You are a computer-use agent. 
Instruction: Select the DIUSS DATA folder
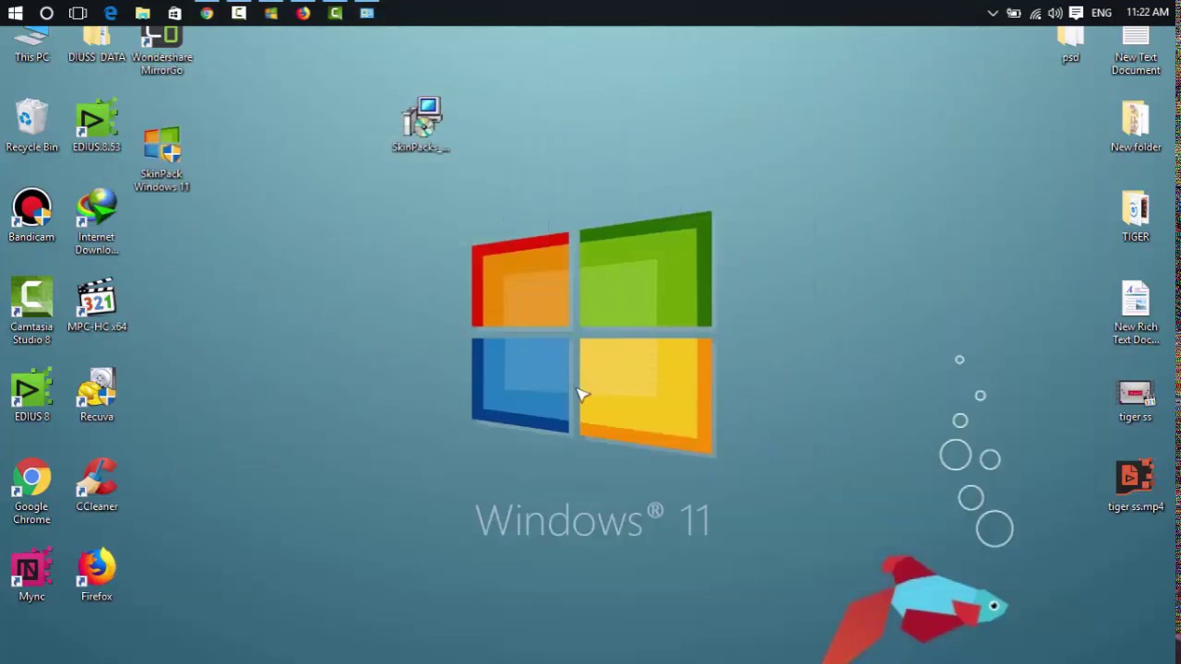click(96, 44)
